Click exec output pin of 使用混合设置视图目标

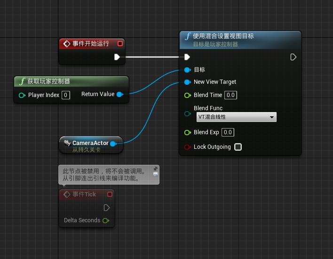point(293,57)
